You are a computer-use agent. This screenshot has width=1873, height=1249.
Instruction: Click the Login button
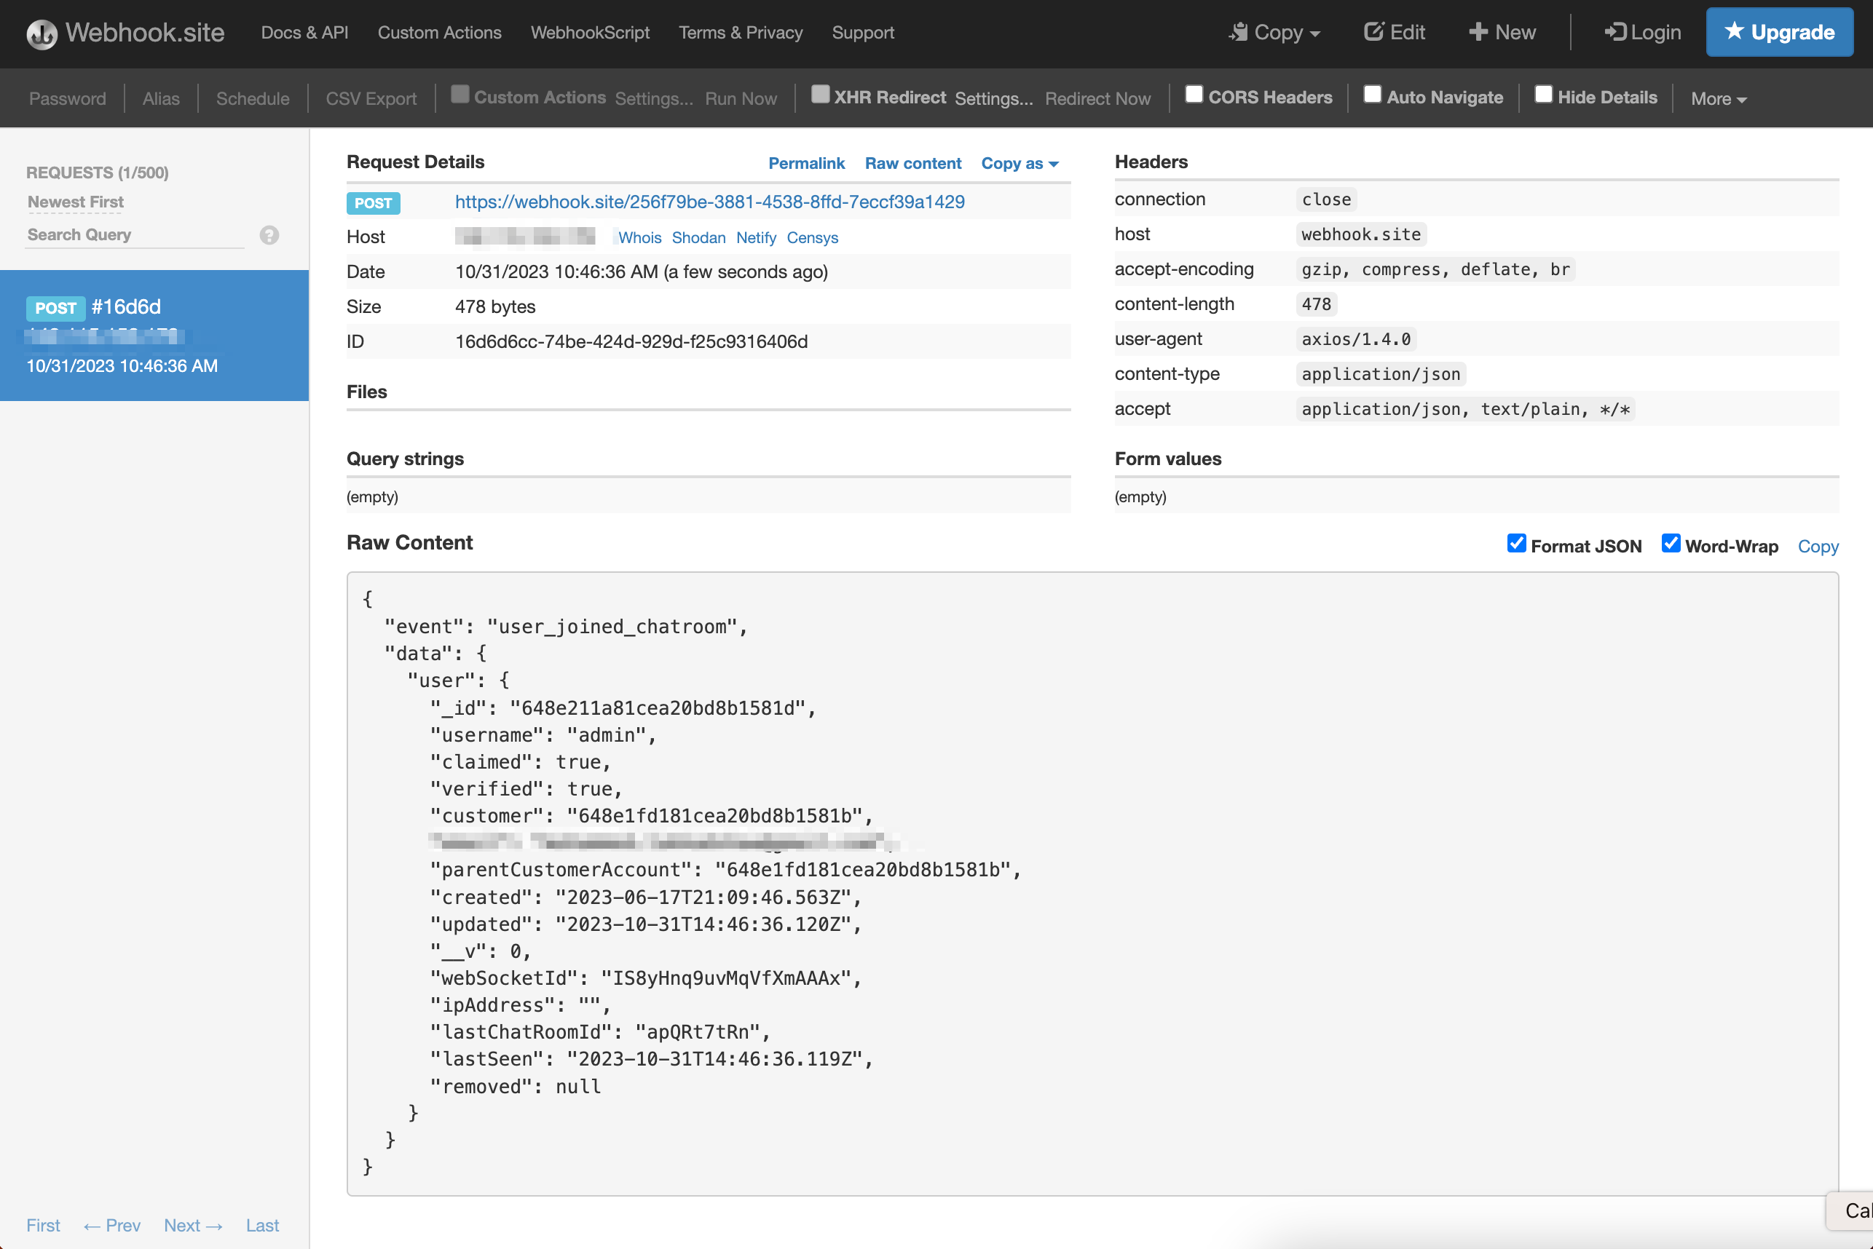point(1643,33)
